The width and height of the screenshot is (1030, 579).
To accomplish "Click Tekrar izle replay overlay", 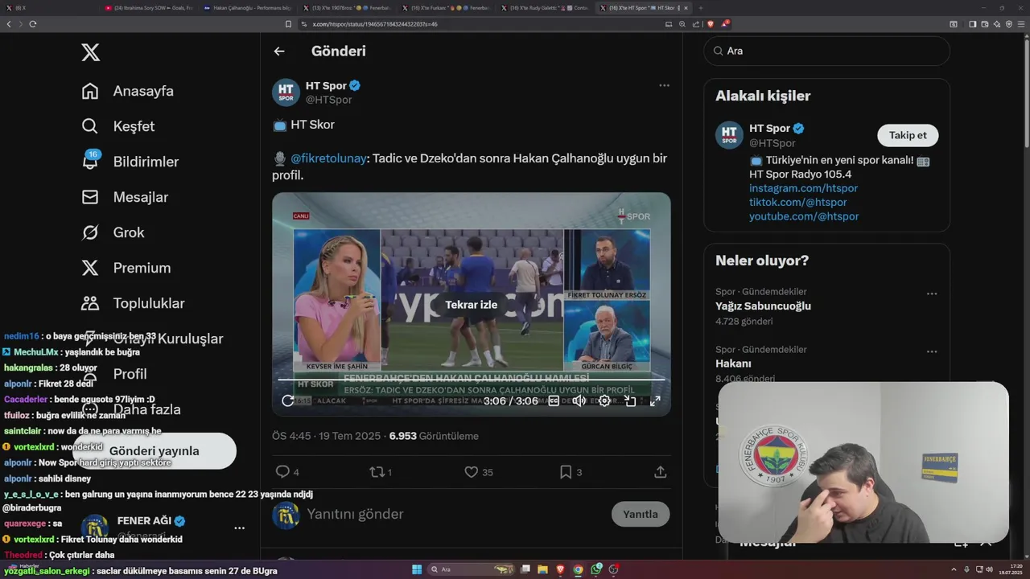I will coord(471,305).
